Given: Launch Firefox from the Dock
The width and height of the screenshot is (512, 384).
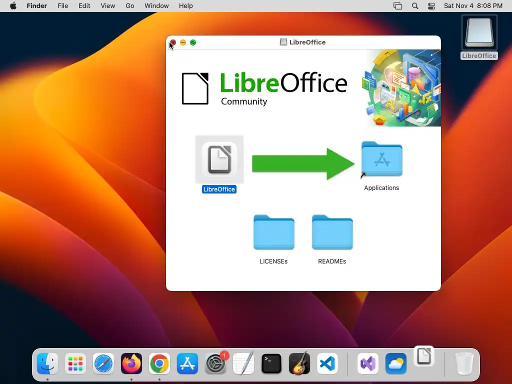Looking at the screenshot, I should point(131,363).
